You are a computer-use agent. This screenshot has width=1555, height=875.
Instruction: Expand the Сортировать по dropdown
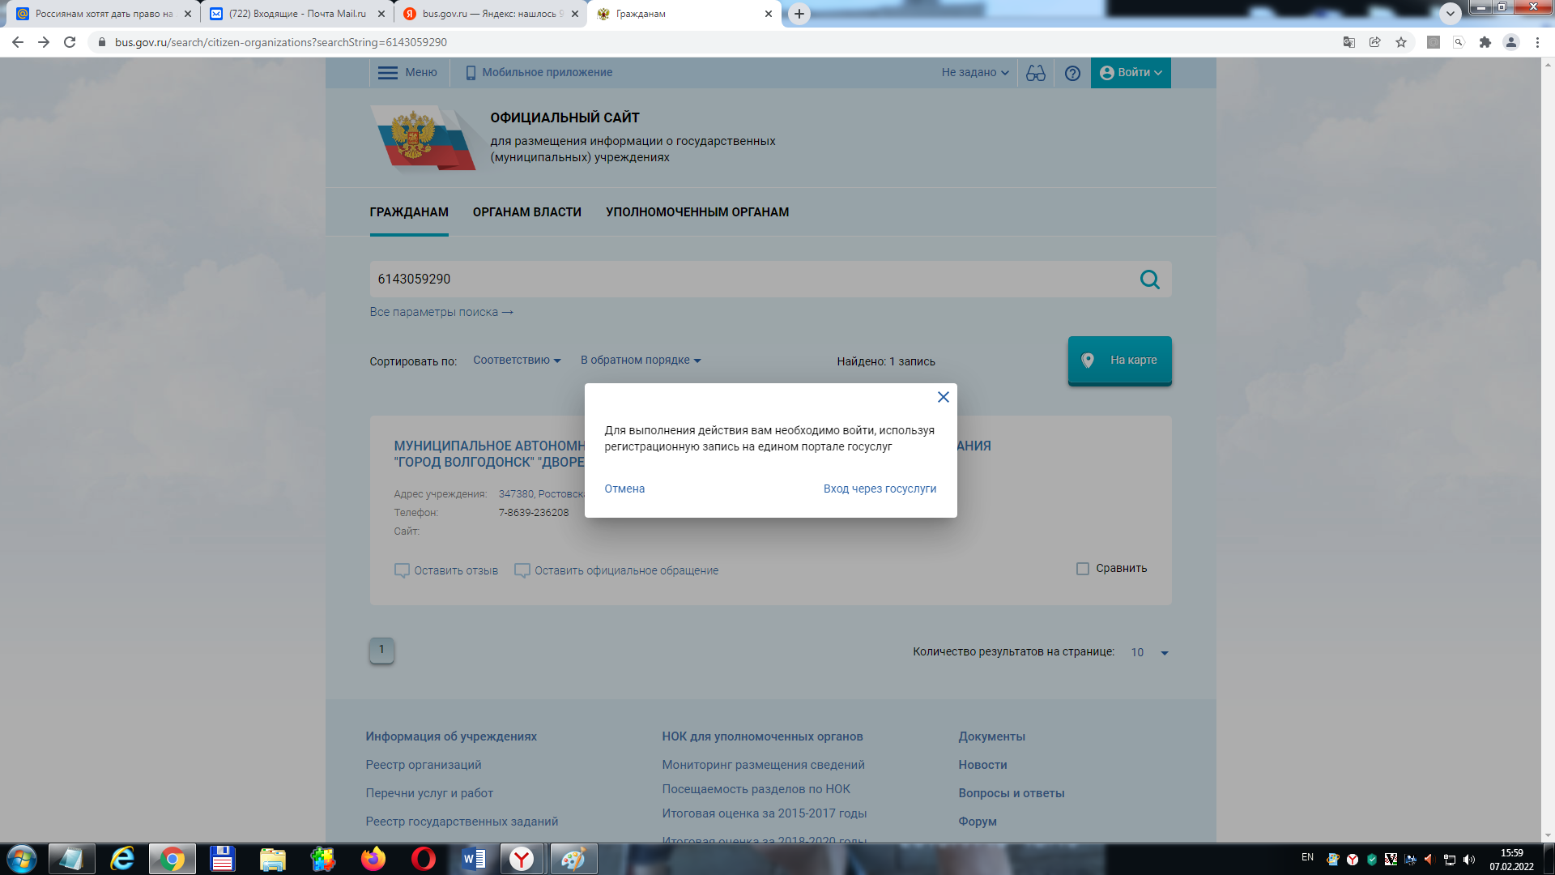(x=517, y=360)
